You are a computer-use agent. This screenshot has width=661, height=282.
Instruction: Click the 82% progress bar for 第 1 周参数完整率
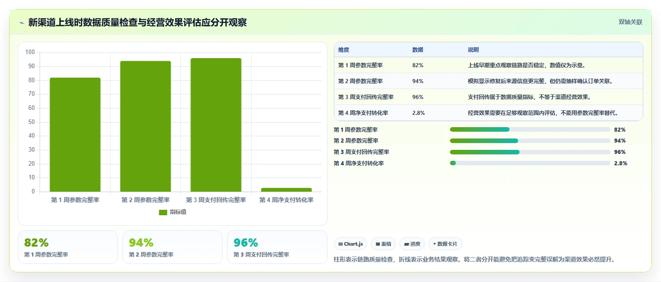[530, 129]
